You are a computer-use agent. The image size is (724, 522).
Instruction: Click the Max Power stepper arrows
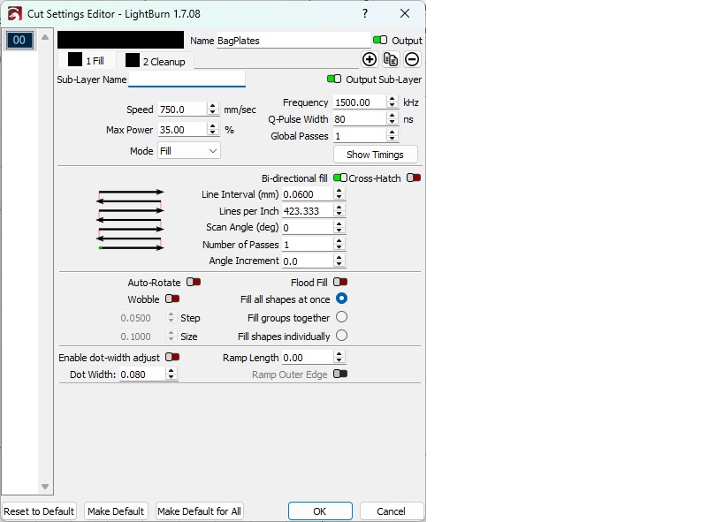(212, 129)
